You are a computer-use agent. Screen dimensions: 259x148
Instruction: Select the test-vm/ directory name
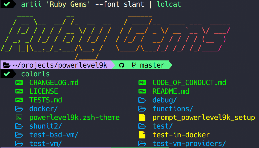coord(46,144)
